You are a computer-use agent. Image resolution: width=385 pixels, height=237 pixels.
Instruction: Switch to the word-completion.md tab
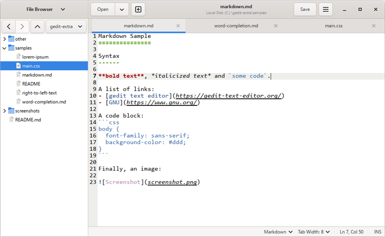[236, 26]
